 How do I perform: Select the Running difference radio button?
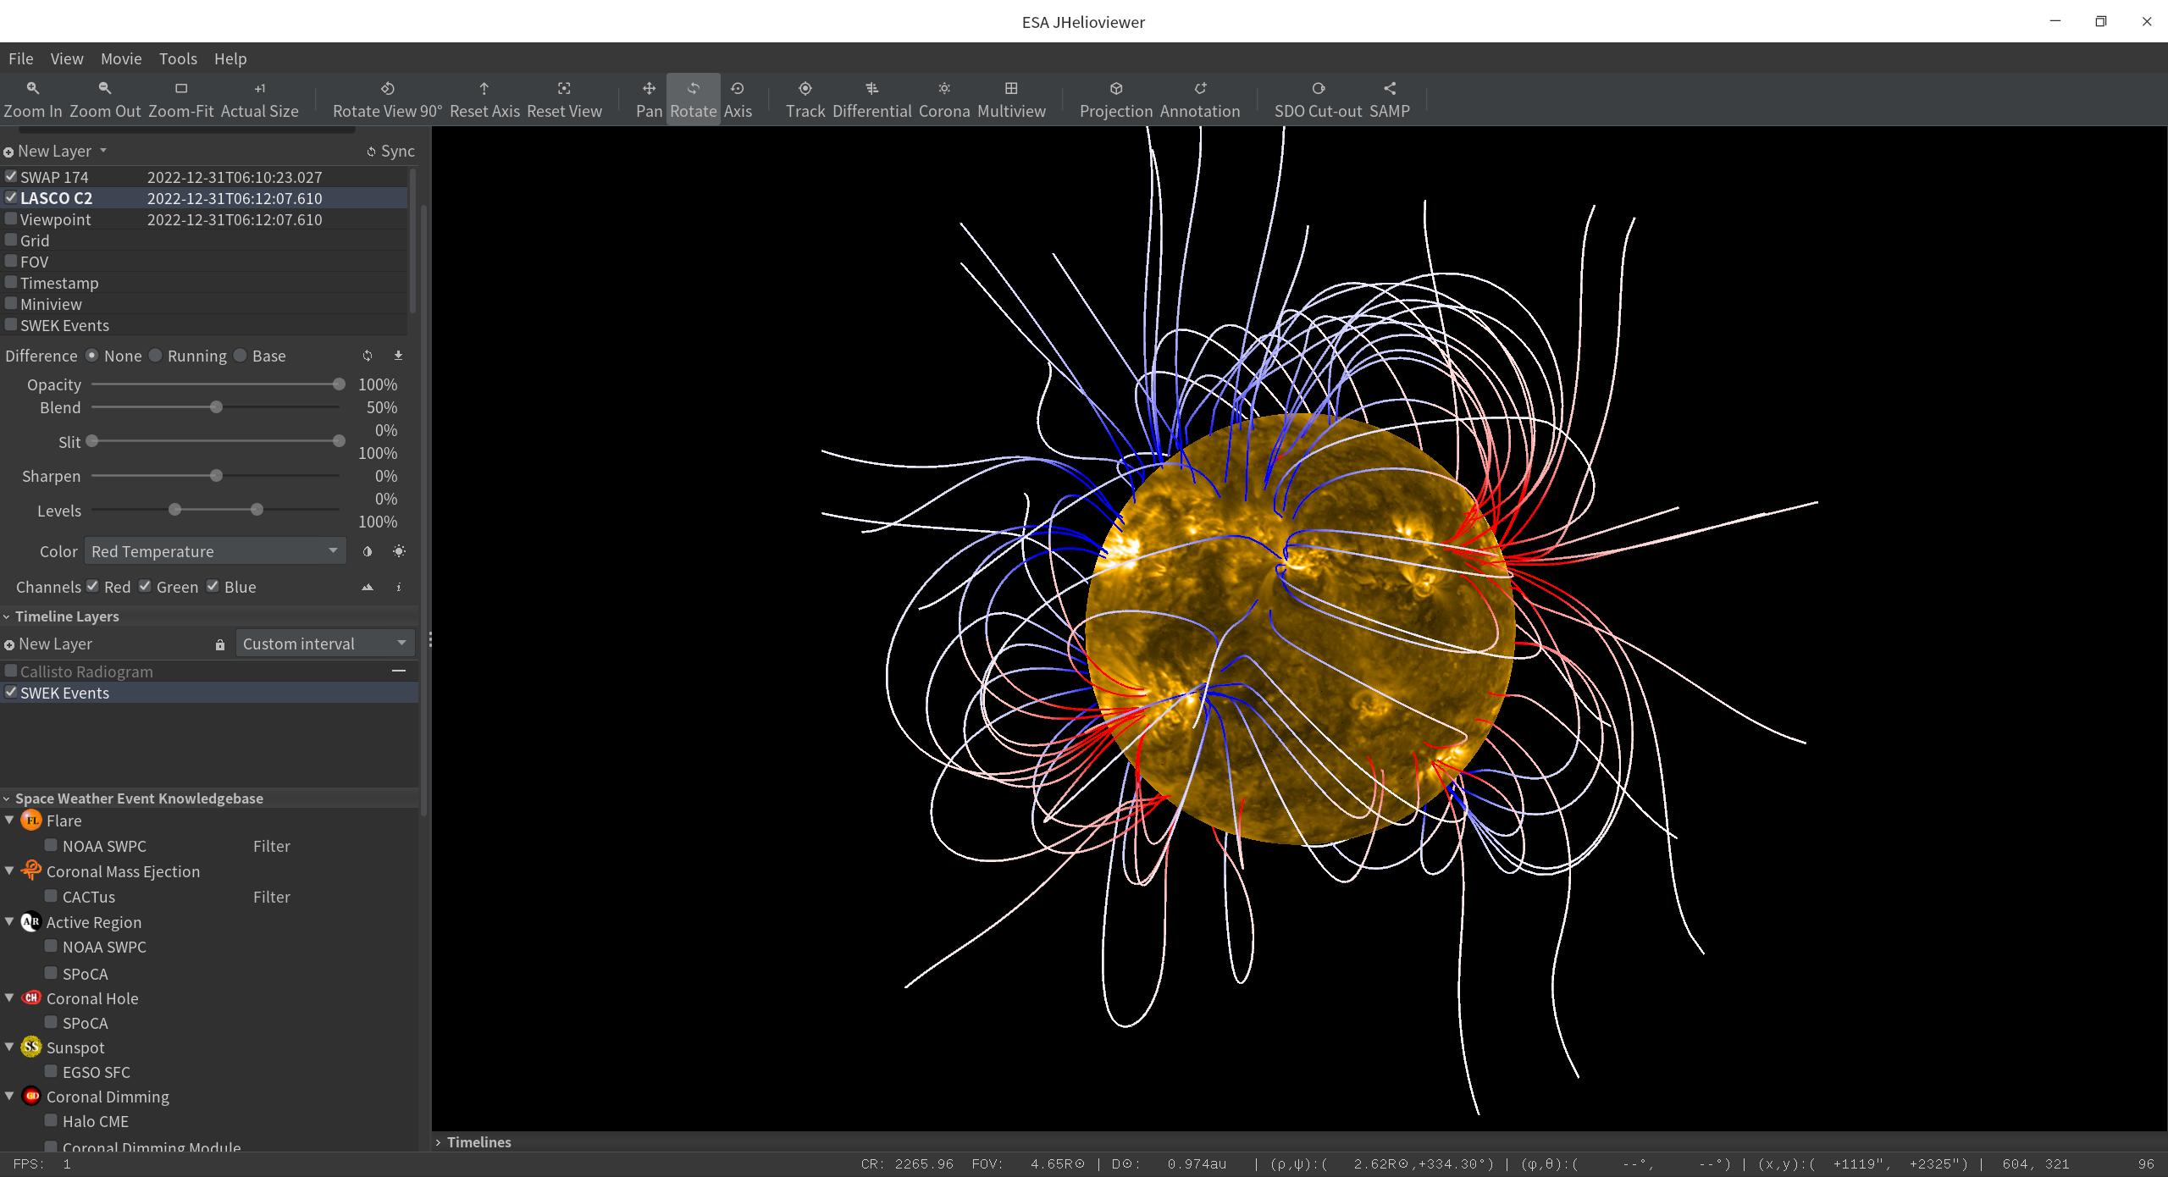point(156,356)
